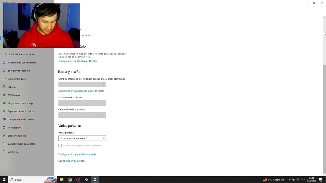Click the Multitareas sidebar icon
This screenshot has height=183, width=326.
point(4,95)
